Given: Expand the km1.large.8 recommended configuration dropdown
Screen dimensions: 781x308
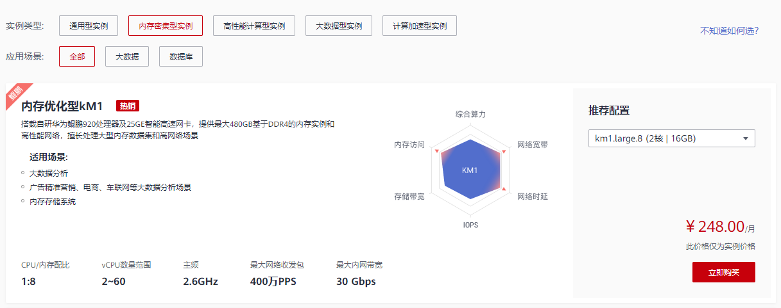Looking at the screenshot, I should (671, 138).
